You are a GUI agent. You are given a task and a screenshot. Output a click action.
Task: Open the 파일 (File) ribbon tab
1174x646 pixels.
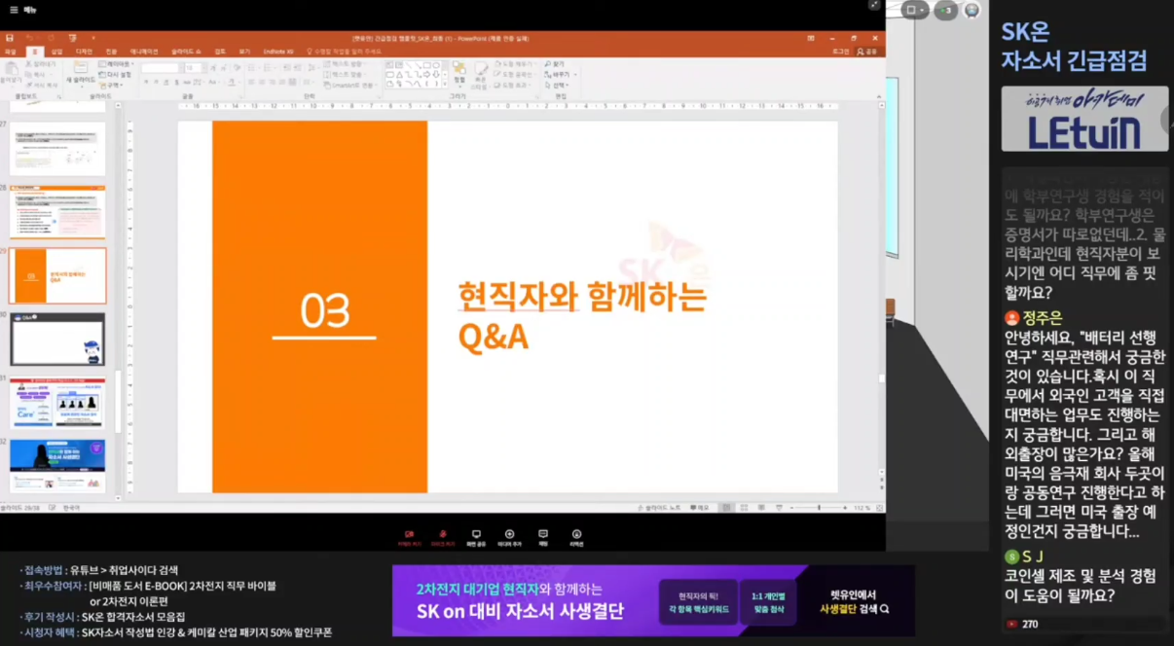(x=11, y=52)
